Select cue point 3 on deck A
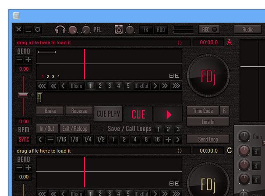The image size is (265, 196). coord(110,86)
